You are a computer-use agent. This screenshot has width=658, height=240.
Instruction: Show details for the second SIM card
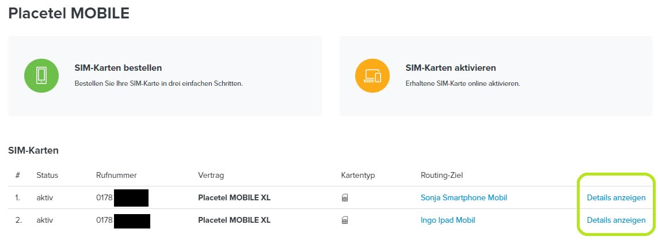616,220
